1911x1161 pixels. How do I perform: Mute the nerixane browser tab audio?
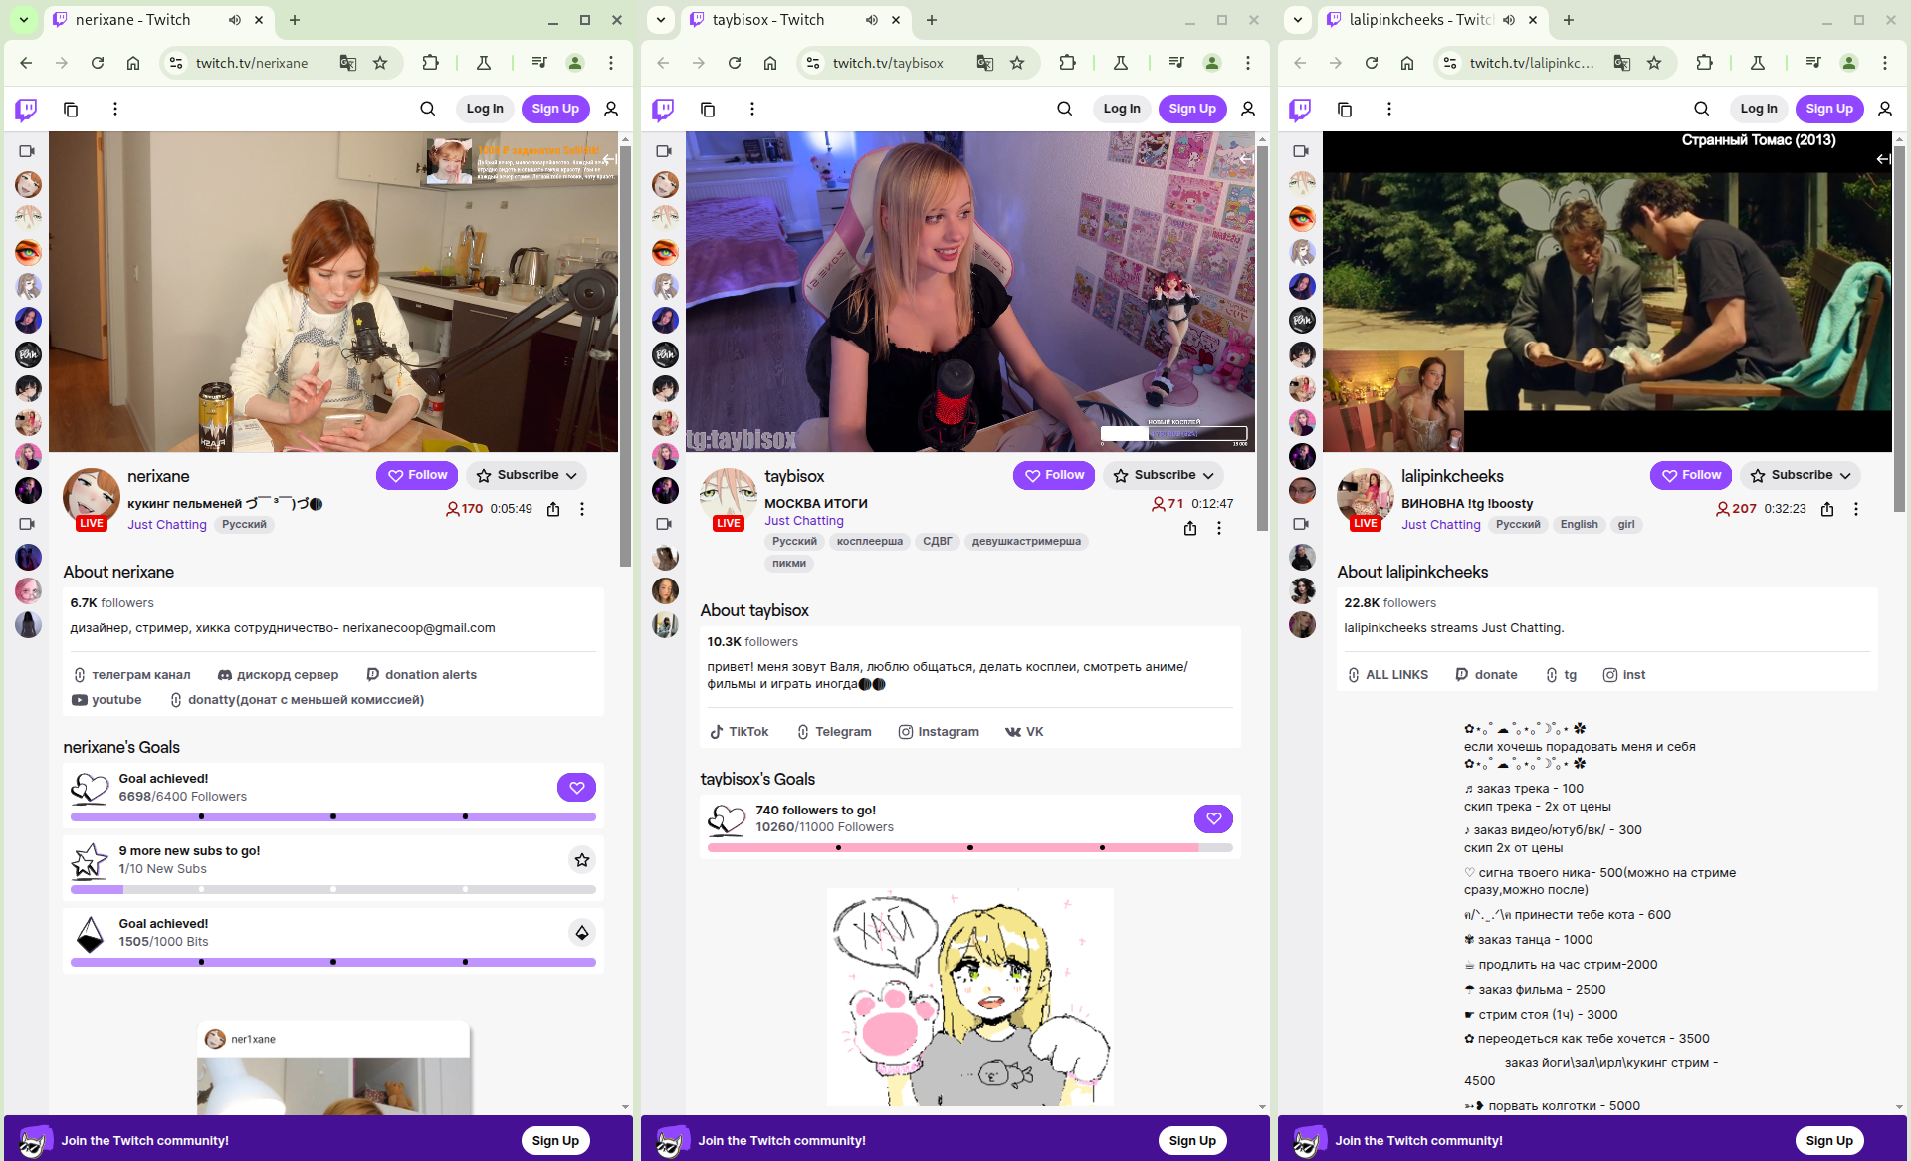[x=234, y=20]
